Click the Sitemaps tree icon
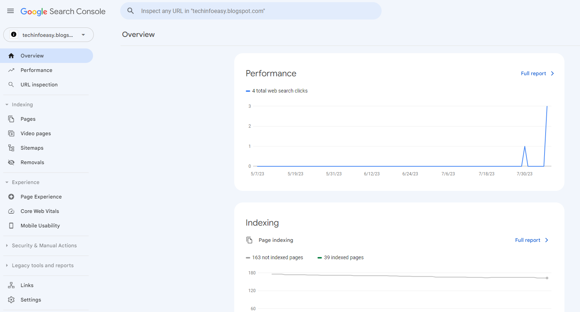This screenshot has height=312, width=580. [x=11, y=148]
